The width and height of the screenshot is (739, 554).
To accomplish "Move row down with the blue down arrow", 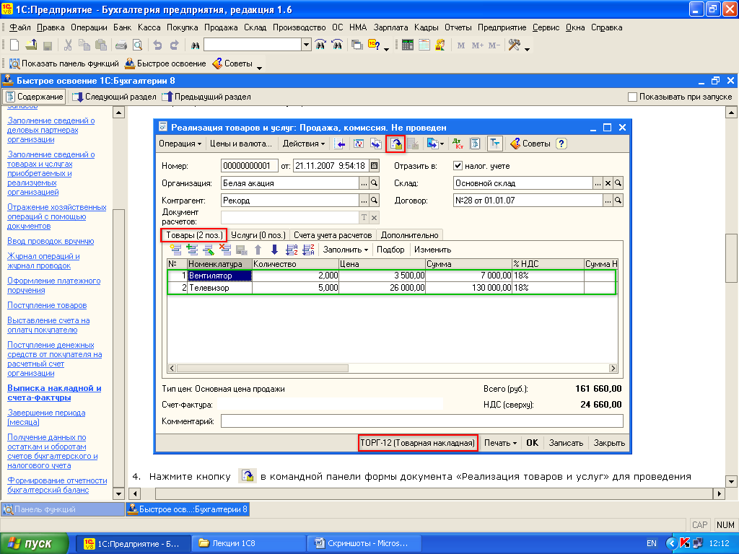I will click(274, 250).
